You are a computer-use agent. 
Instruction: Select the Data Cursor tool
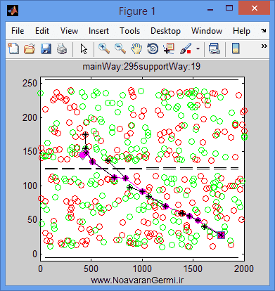[x=169, y=48]
